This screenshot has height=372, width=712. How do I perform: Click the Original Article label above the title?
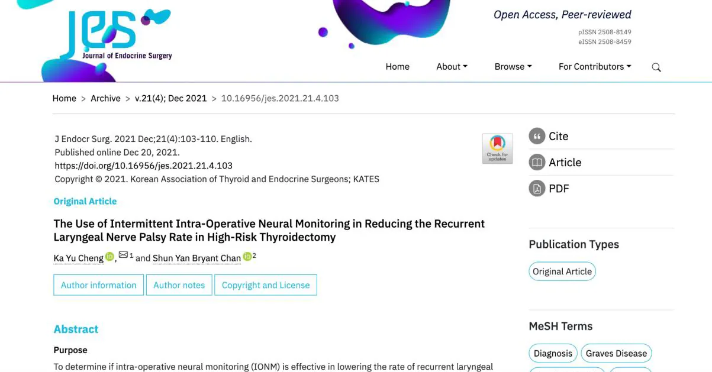tap(85, 201)
